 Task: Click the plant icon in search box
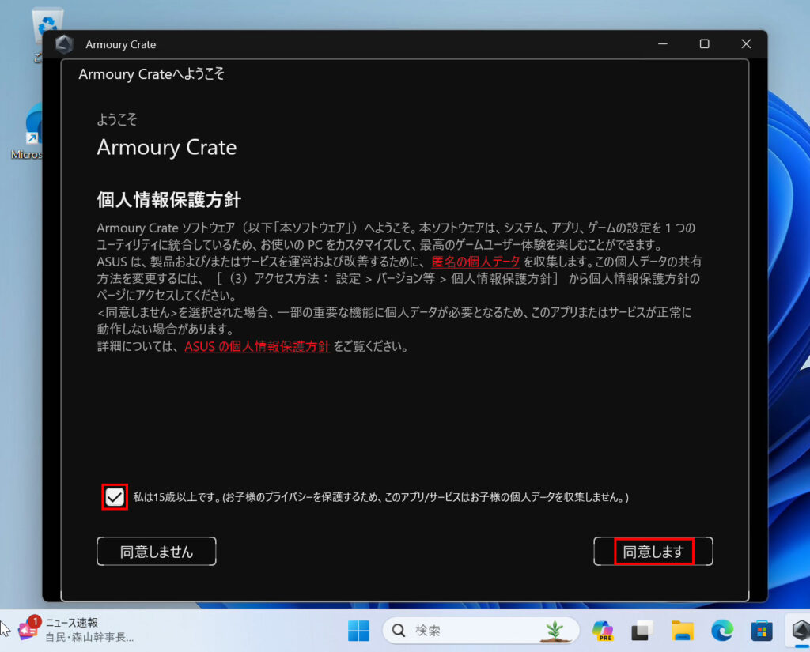555,631
